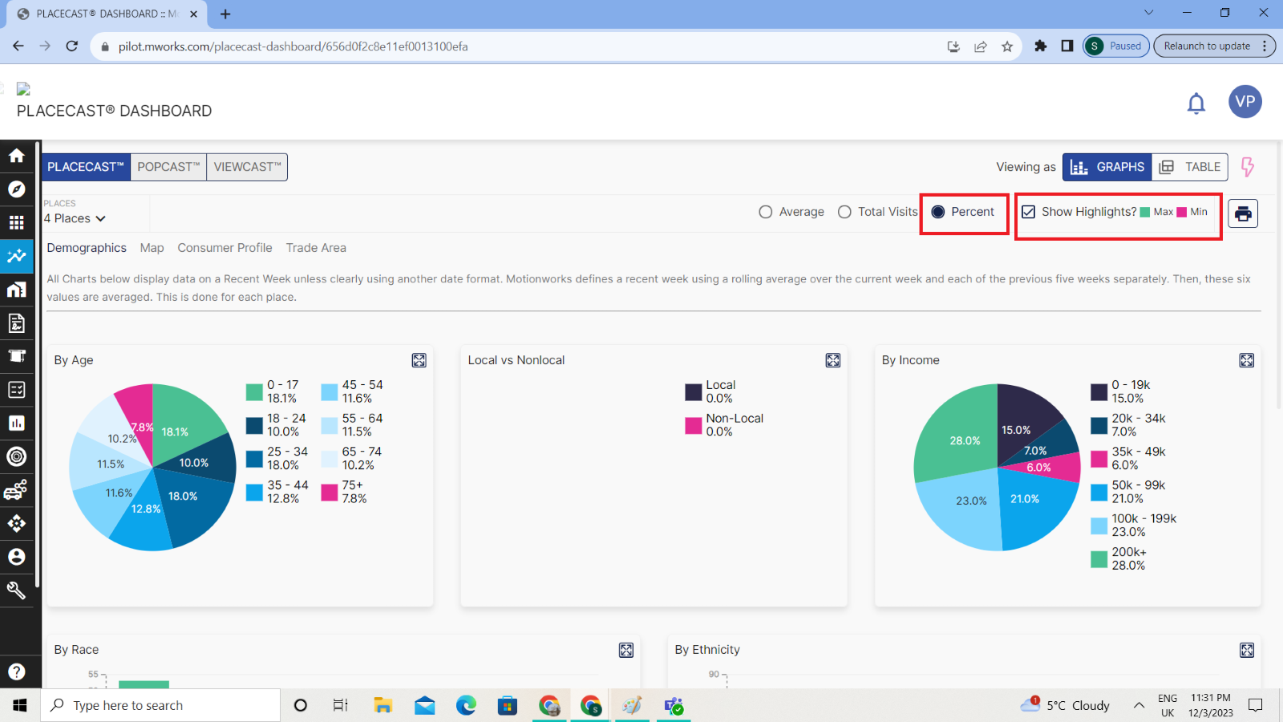
Task: Open the 4 Places dropdown
Action: (x=75, y=218)
